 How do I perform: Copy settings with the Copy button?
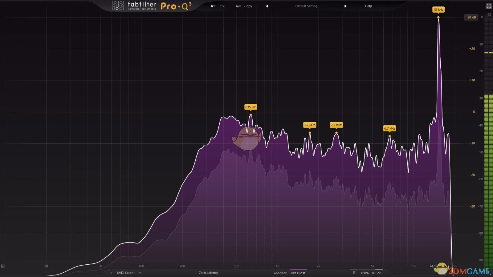(248, 6)
